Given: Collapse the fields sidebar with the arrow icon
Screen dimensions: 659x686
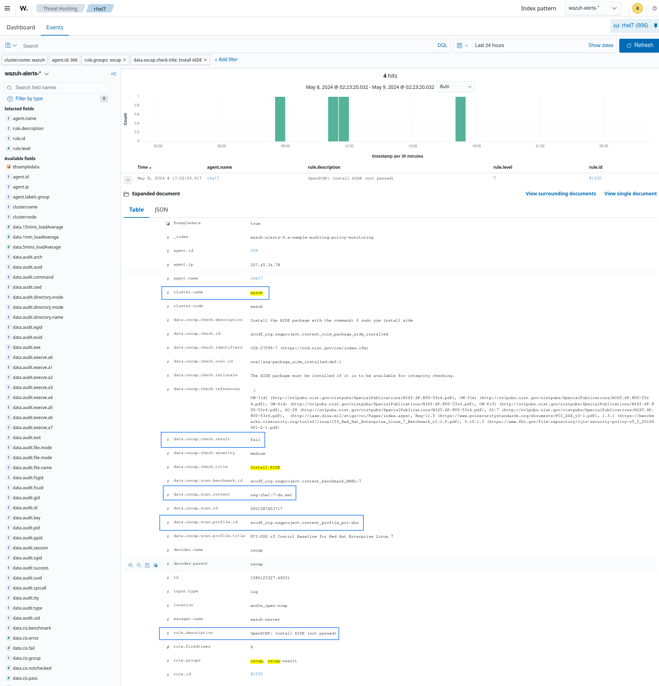Looking at the screenshot, I should pyautogui.click(x=113, y=74).
